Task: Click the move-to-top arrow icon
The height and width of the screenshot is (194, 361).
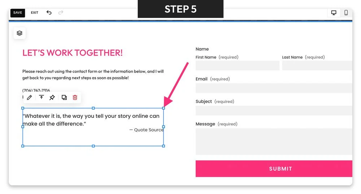Action: pos(42,97)
